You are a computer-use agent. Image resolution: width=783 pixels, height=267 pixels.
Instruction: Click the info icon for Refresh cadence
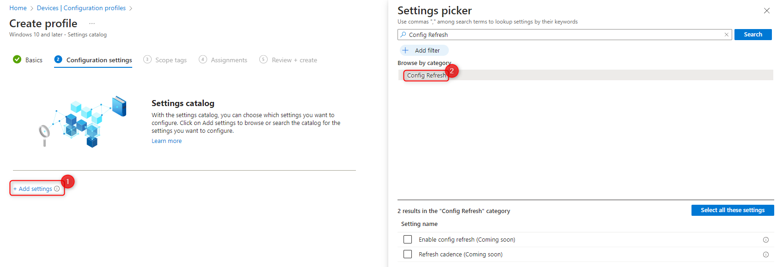click(x=766, y=254)
